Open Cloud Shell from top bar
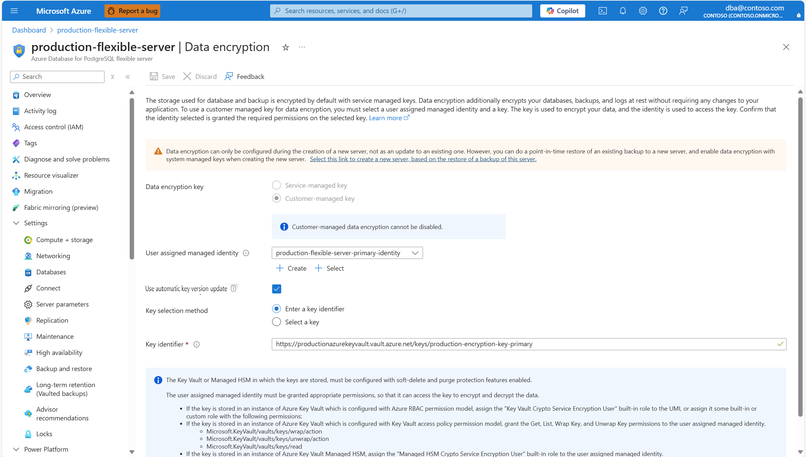 (x=602, y=11)
